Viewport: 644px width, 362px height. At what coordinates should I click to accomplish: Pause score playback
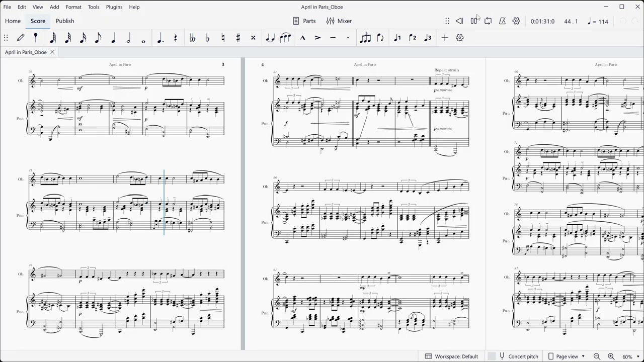[474, 21]
